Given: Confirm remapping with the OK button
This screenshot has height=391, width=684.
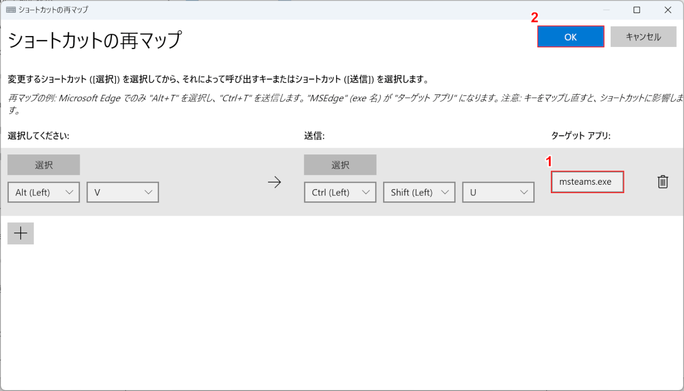Looking at the screenshot, I should tap(570, 37).
